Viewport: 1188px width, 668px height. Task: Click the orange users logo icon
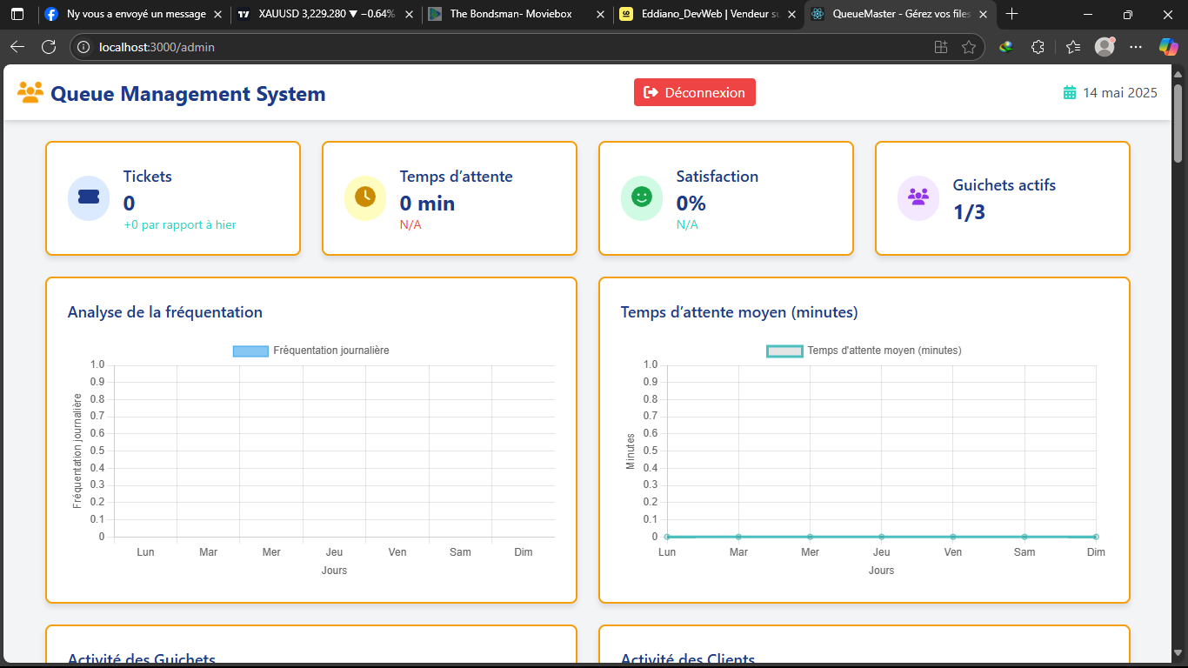coord(30,92)
